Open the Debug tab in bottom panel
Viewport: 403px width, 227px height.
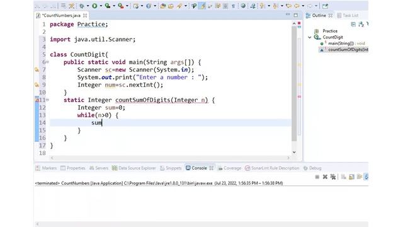pos(312,168)
